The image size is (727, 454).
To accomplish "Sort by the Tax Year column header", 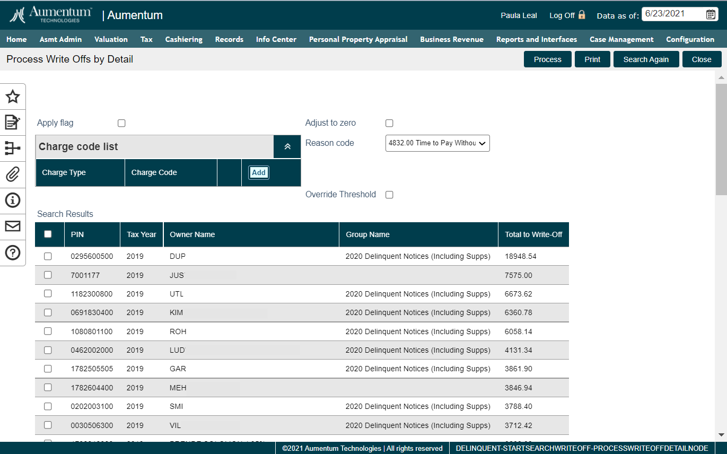I will click(142, 234).
